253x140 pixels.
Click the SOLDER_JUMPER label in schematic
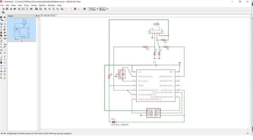click(120, 125)
